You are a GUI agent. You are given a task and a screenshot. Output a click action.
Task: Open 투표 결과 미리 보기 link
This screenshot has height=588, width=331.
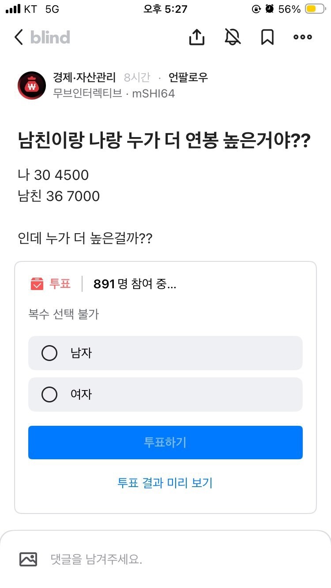point(165,483)
